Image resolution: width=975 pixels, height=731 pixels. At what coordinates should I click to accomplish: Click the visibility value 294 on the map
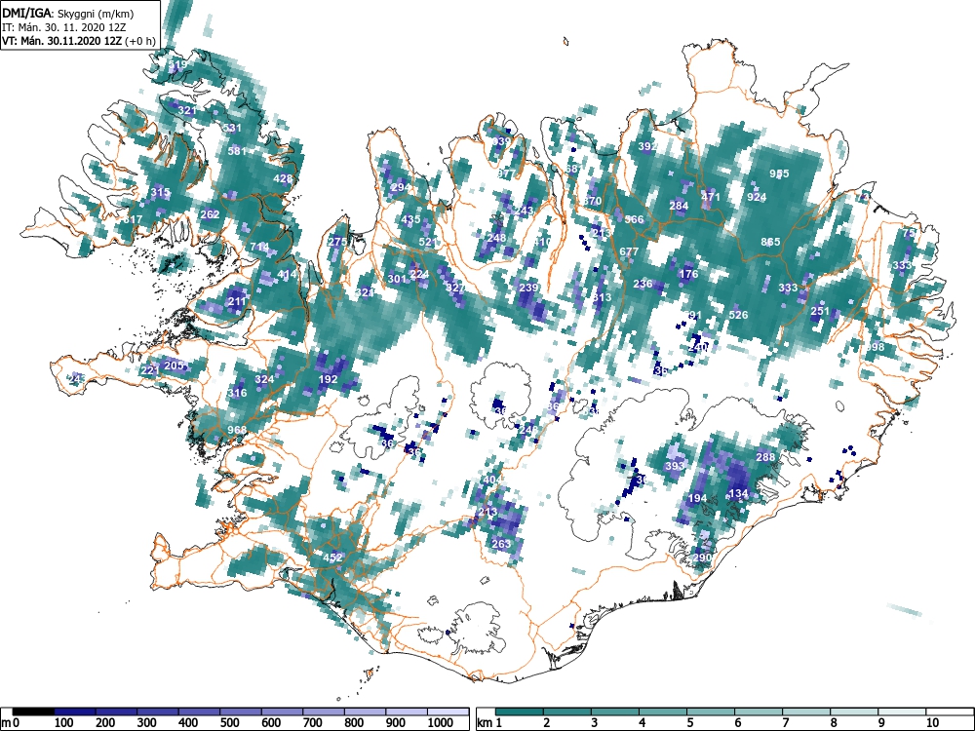[401, 187]
